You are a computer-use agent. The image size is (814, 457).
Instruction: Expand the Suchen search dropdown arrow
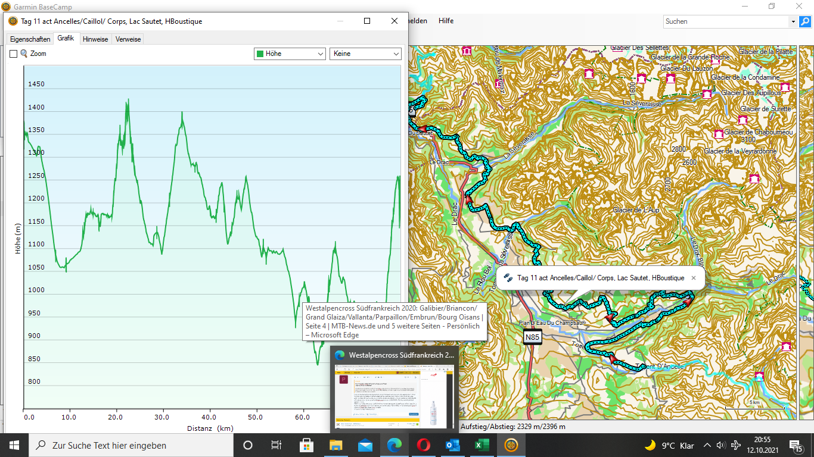click(x=793, y=21)
